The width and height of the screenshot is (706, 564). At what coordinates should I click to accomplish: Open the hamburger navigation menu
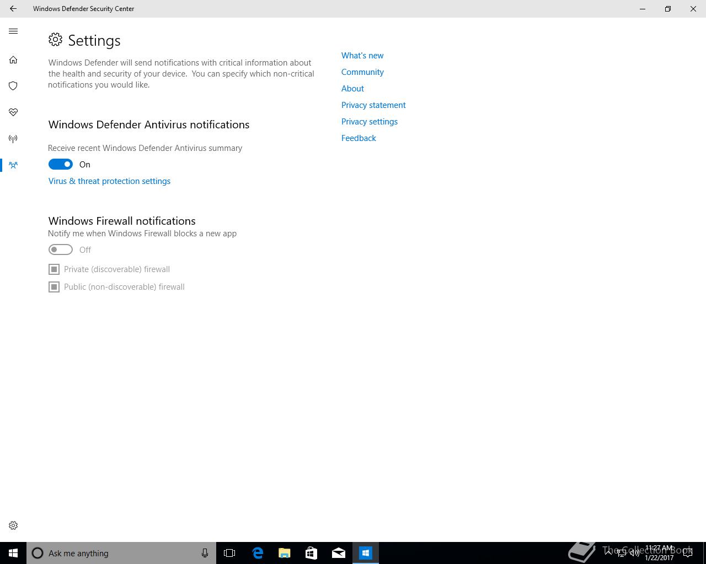click(13, 31)
